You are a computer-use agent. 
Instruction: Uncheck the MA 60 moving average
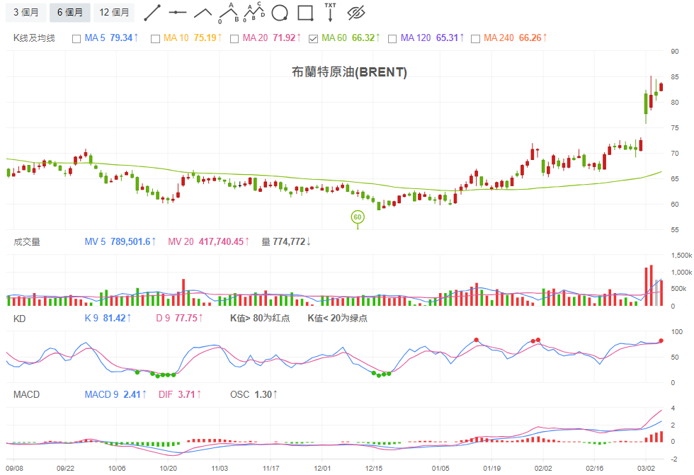[314, 38]
